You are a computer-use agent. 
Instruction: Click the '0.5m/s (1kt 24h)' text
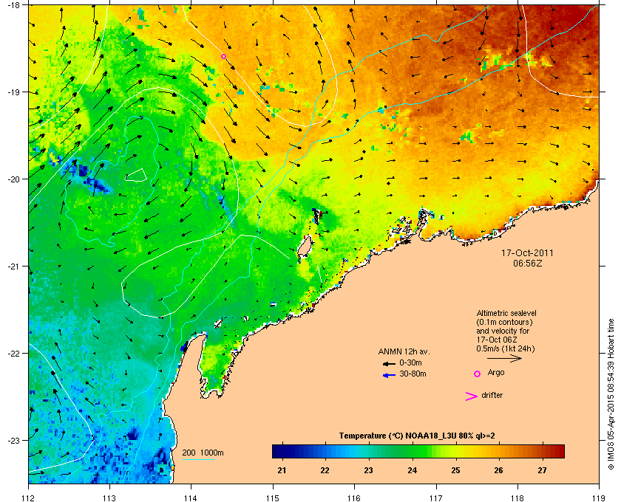point(506,348)
